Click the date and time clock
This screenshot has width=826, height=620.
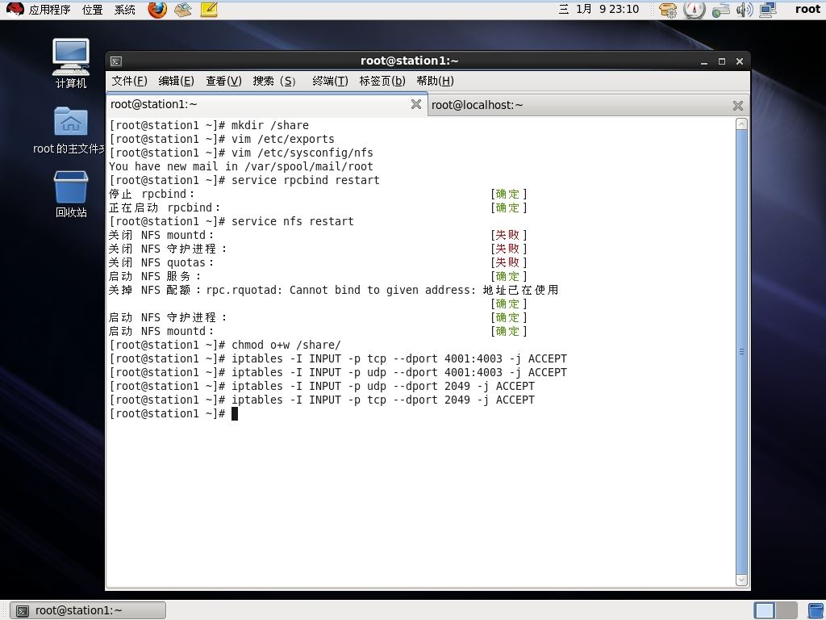599,9
